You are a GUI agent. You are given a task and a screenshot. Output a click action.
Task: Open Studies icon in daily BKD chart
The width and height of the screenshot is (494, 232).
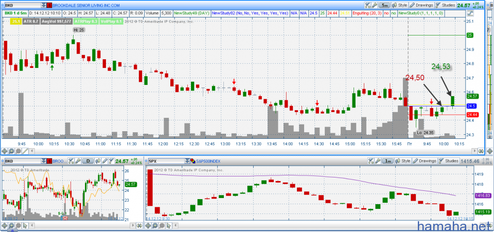[111, 161]
